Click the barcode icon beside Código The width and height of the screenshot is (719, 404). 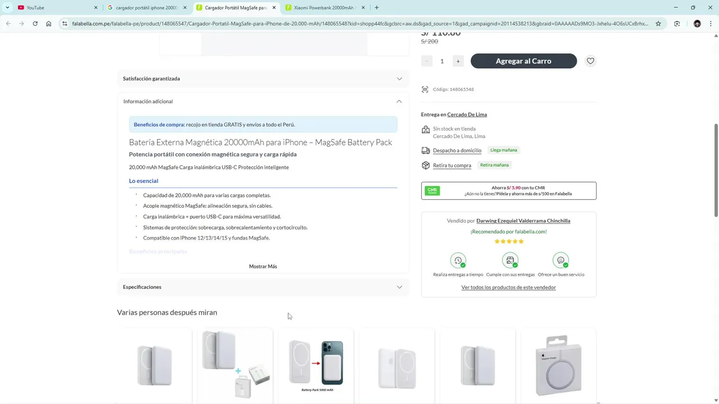click(425, 89)
